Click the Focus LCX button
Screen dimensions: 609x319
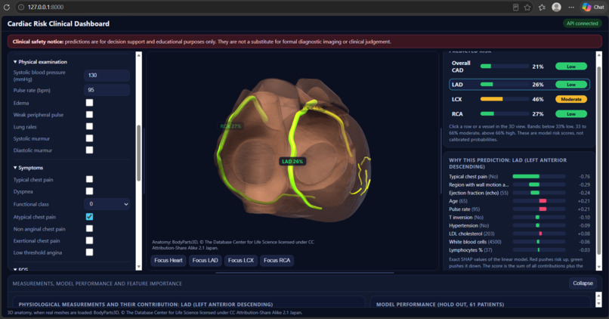(x=241, y=260)
